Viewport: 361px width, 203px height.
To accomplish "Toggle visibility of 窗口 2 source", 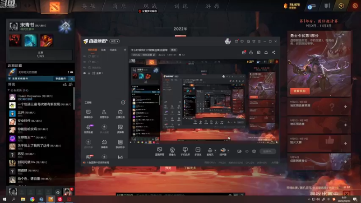I will click(84, 56).
